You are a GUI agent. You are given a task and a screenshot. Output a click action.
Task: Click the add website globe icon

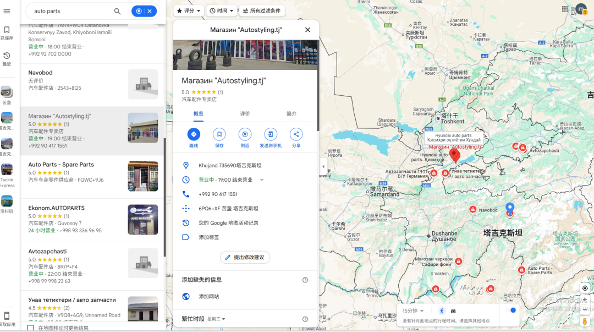186,296
